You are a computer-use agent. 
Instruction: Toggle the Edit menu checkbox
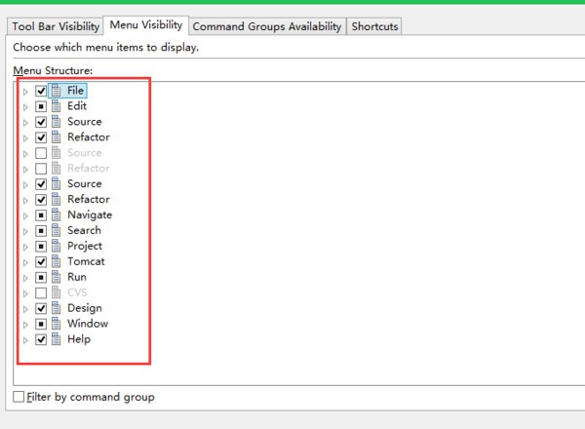click(x=41, y=106)
